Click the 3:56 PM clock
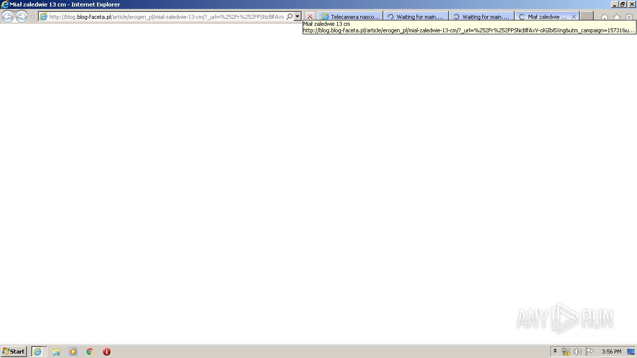 [611, 352]
